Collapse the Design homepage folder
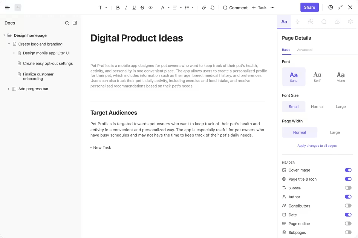358x238 pixels. pos(5,35)
